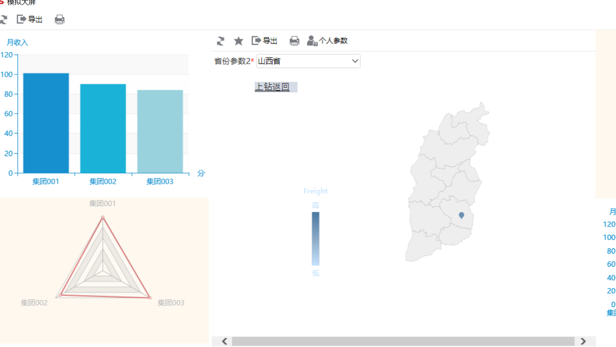Image resolution: width=616 pixels, height=347 pixels.
Task: Open the 省份参数2 province dropdown
Action: click(308, 61)
